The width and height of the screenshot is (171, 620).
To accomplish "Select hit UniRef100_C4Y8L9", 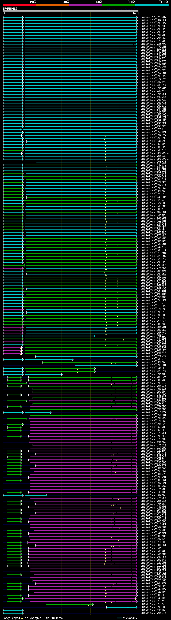I will (153, 368).
